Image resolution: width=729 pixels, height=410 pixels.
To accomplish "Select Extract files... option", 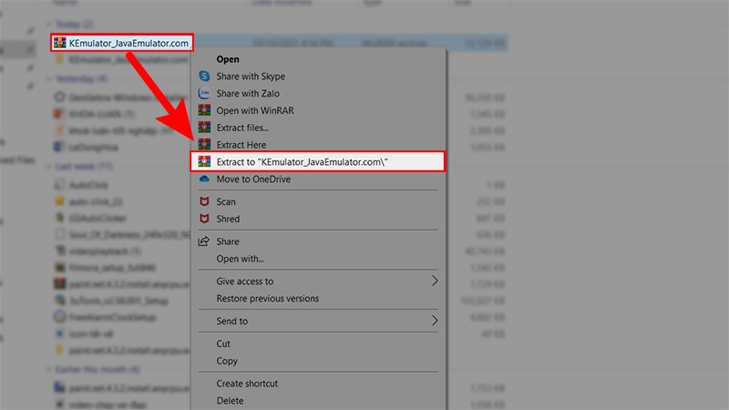I will click(242, 128).
